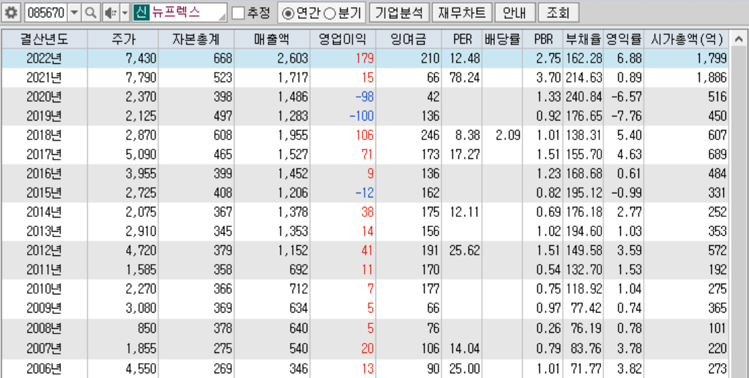The image size is (749, 378).
Task: Open the settings gear icon
Action: (x=11, y=13)
